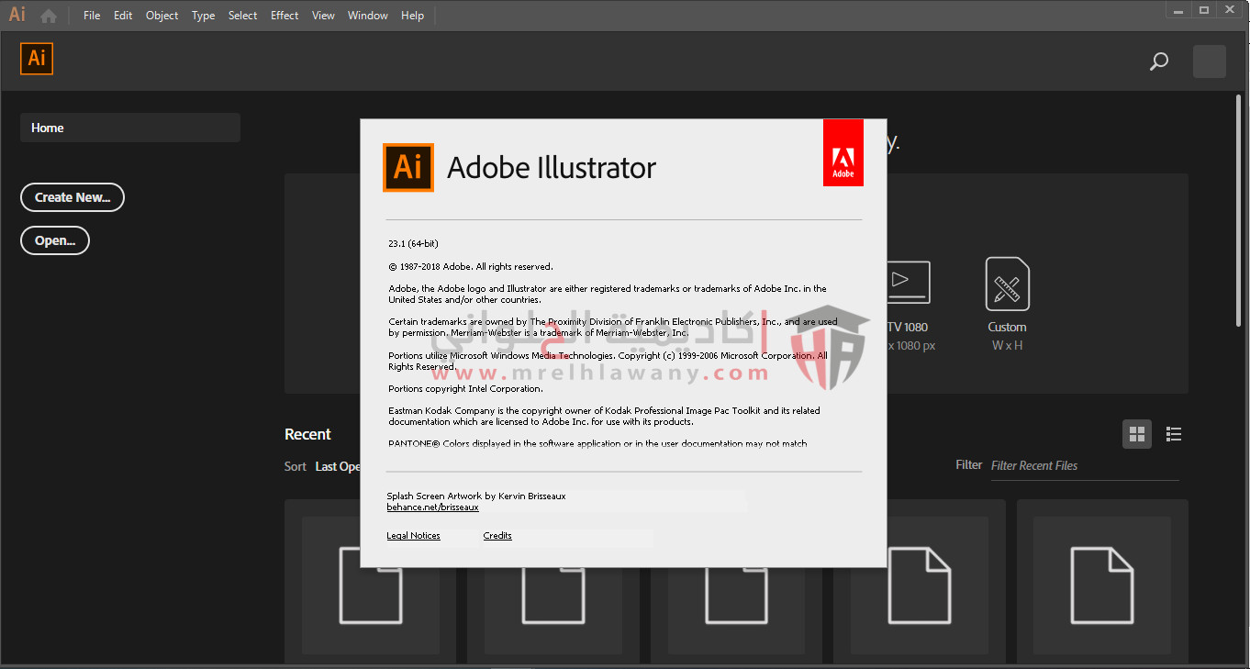Switch to list view of recent files
The image size is (1250, 669).
coord(1173,434)
